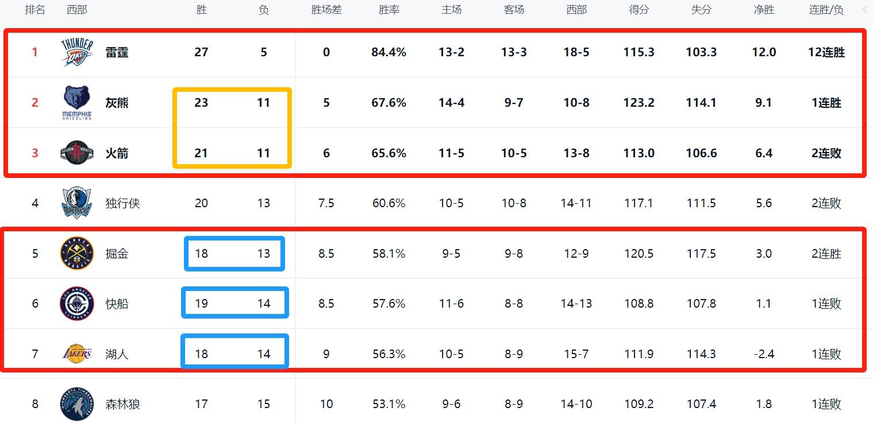Screen dimensions: 873x423
Task: Click the 12连胜 streak cell
Action: [826, 52]
